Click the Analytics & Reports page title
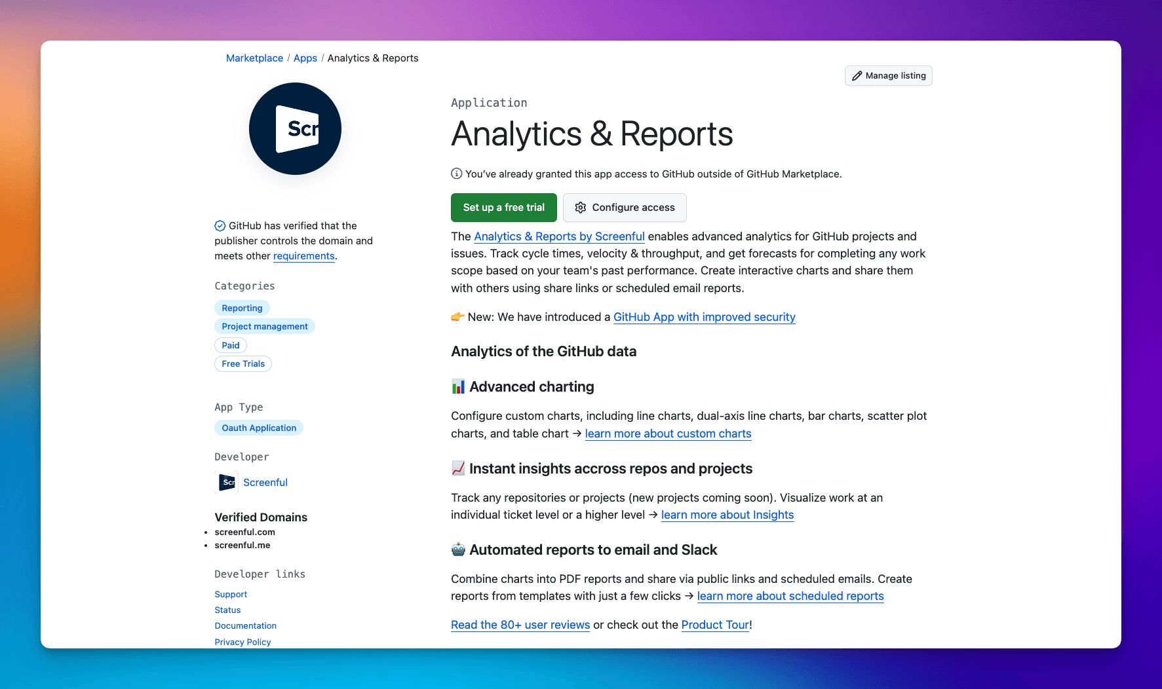 click(x=592, y=134)
